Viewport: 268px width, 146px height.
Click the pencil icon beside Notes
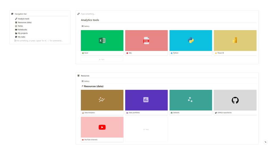[16, 26]
